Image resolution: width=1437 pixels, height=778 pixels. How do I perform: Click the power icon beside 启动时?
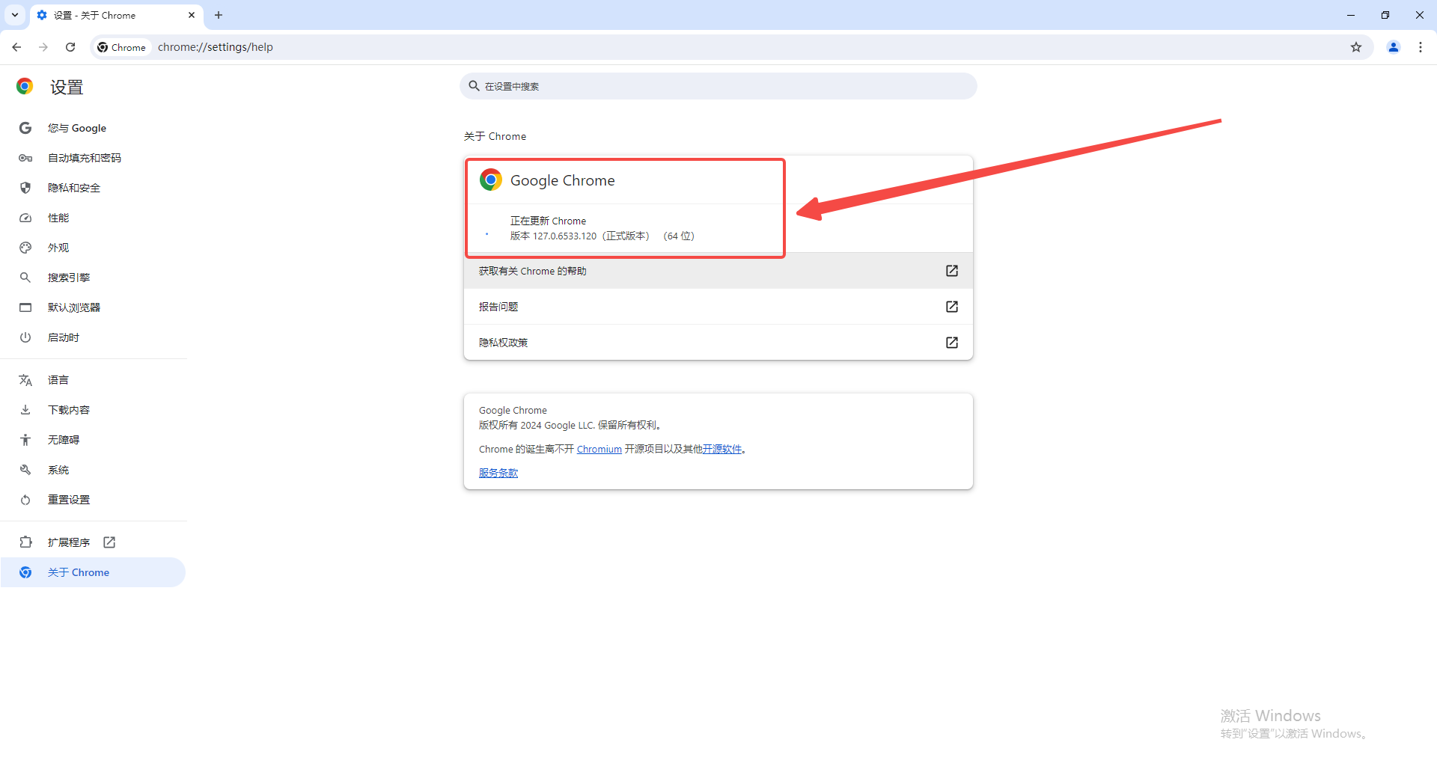[x=25, y=337]
